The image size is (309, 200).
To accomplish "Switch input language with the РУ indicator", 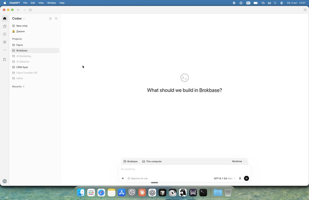I will pos(248,3).
